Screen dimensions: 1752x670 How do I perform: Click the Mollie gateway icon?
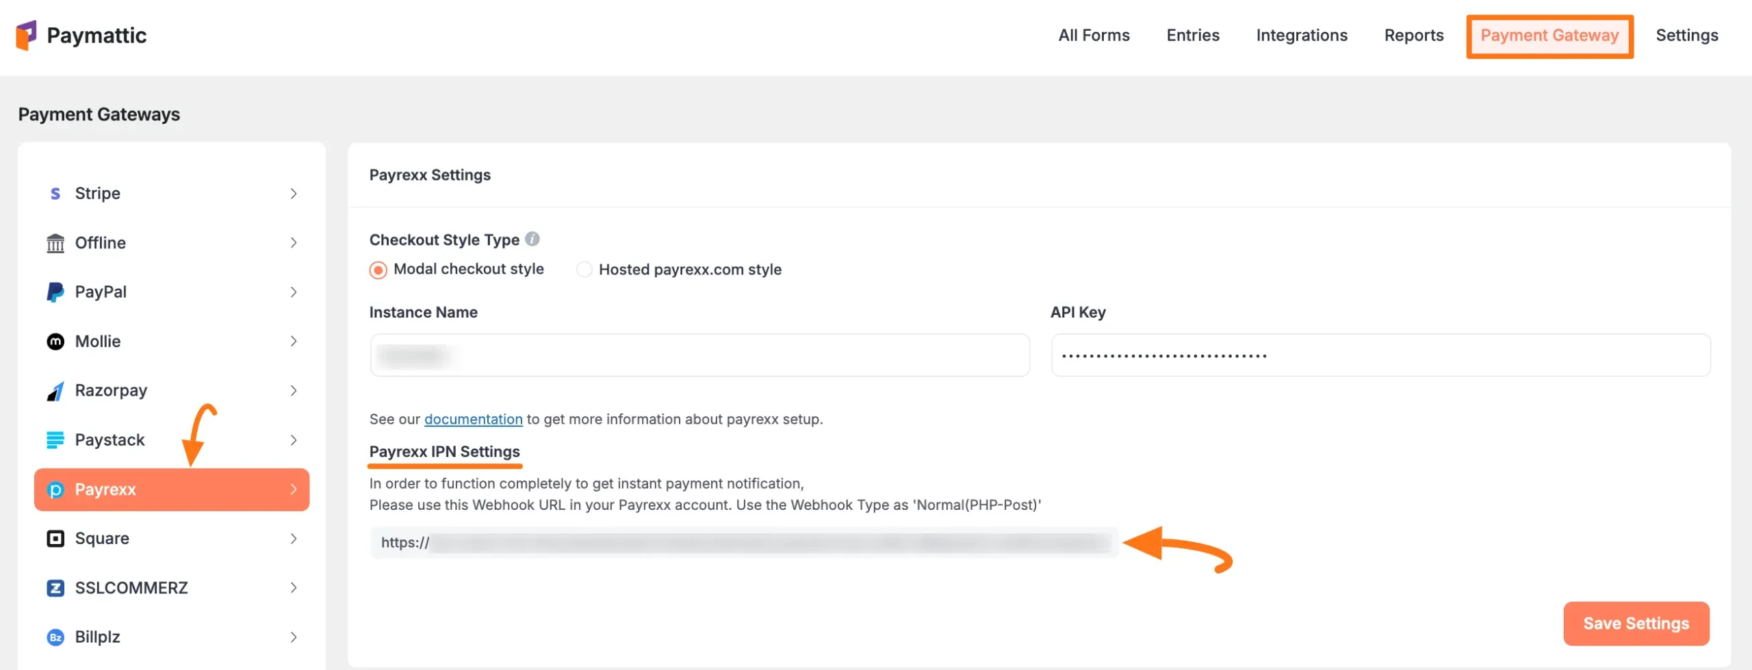[55, 341]
